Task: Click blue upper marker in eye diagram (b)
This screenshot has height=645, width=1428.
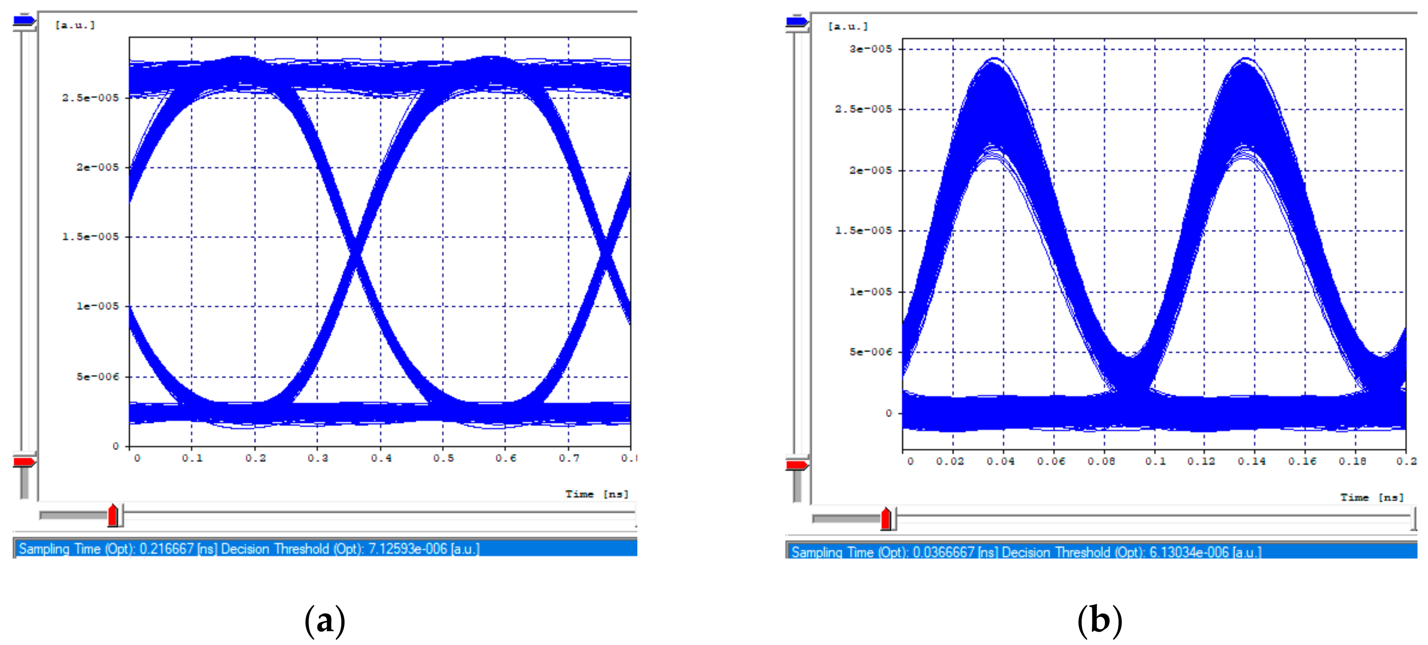Action: (796, 21)
